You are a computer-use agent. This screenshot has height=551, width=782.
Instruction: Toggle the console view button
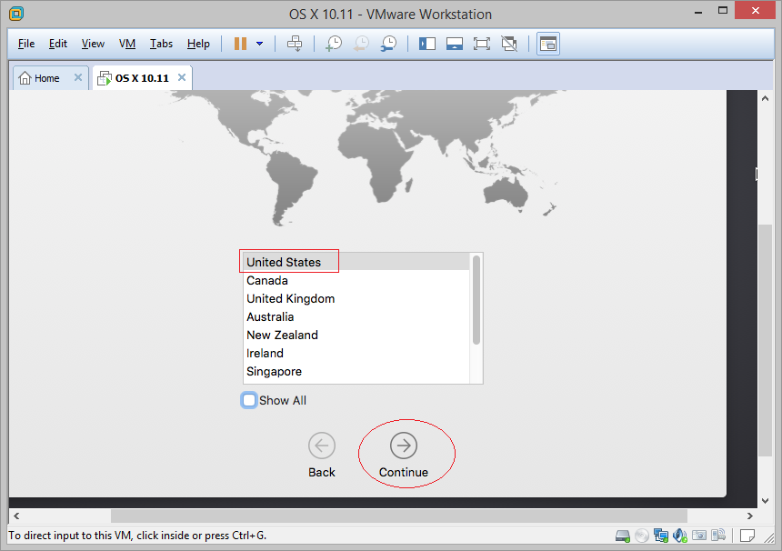548,44
